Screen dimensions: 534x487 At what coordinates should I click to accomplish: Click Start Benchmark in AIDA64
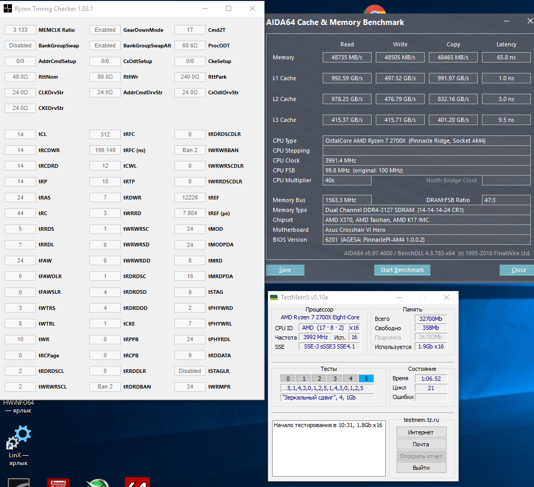(402, 270)
